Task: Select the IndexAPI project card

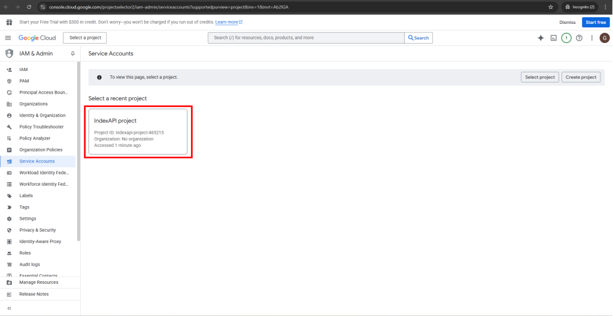Action: (x=138, y=132)
